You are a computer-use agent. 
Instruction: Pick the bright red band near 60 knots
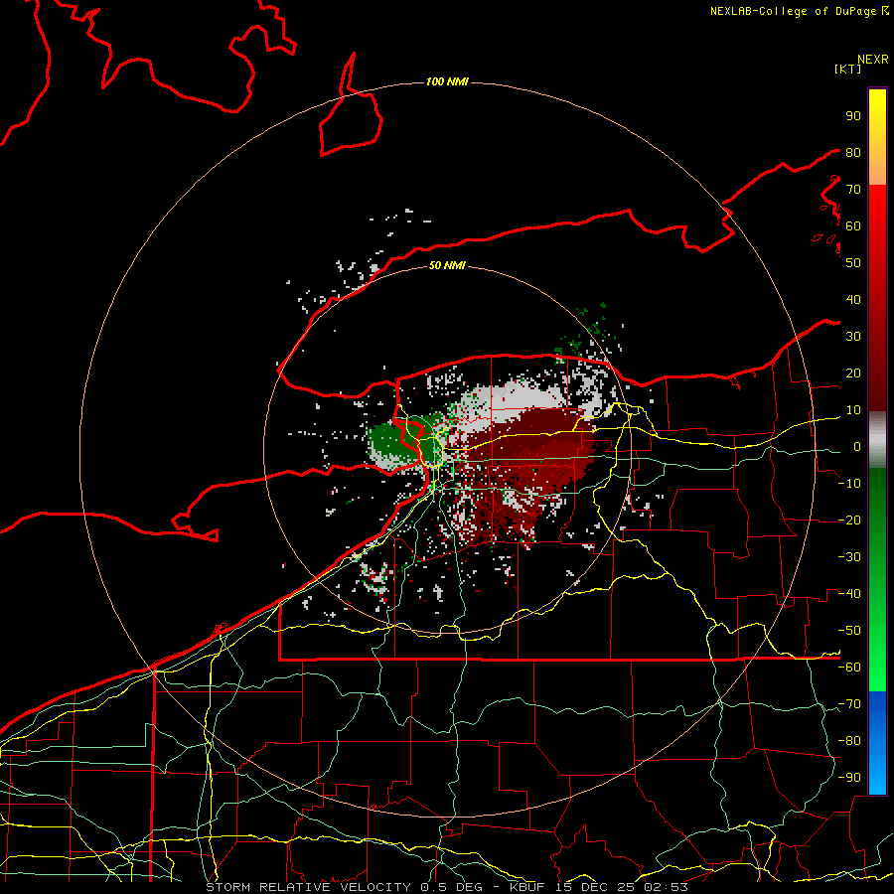tap(877, 209)
